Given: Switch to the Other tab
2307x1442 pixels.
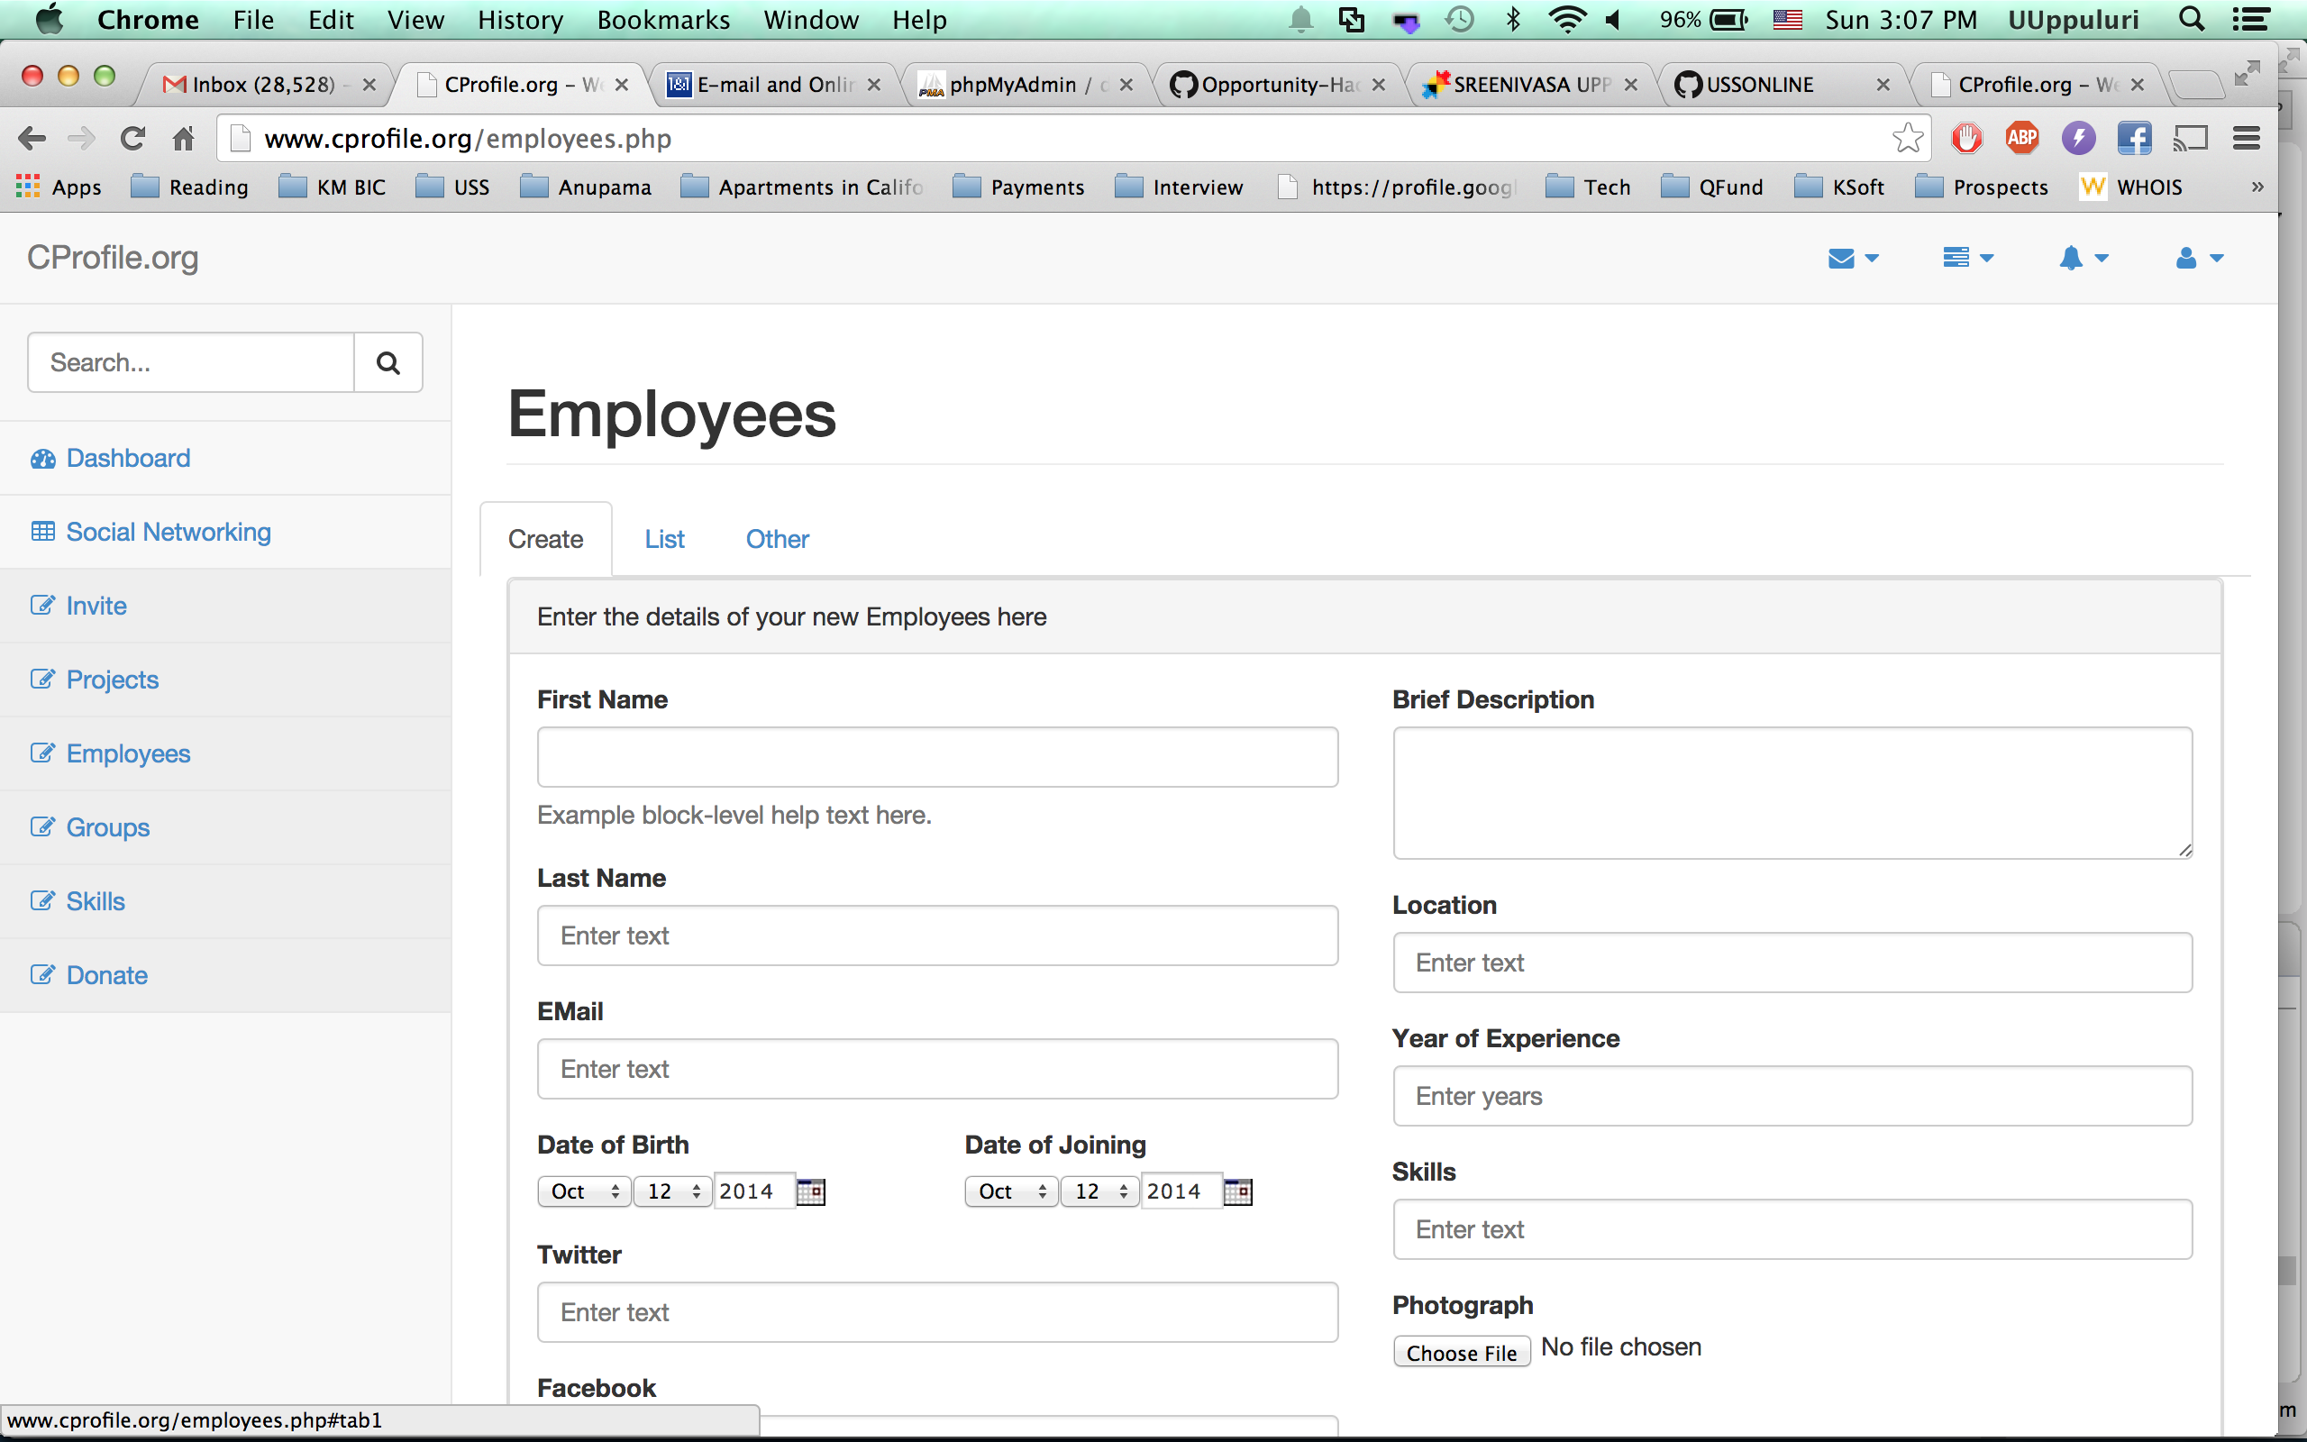Looking at the screenshot, I should [x=777, y=539].
